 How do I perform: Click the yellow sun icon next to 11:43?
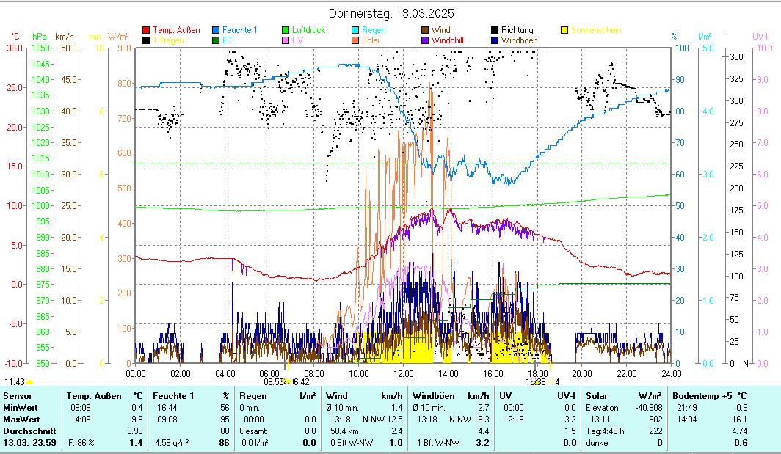(x=29, y=382)
